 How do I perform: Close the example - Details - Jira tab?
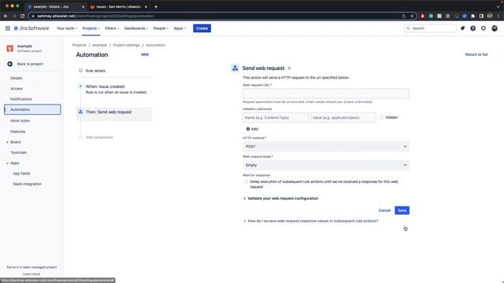(x=83, y=6)
